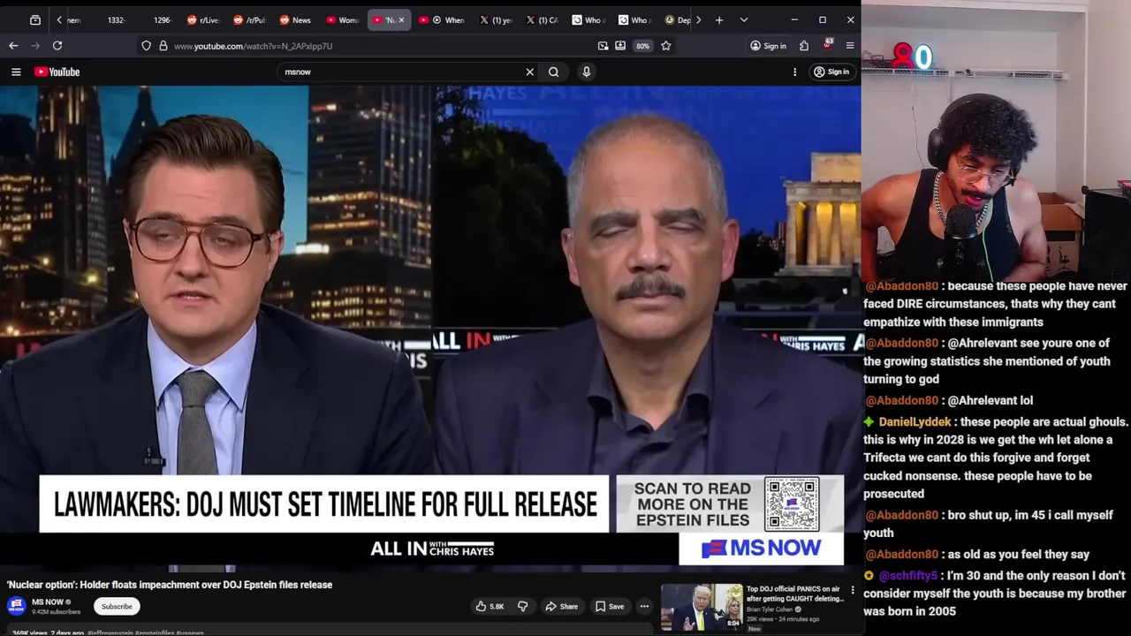Go back to the previous page
This screenshot has width=1131, height=636.
13,45
